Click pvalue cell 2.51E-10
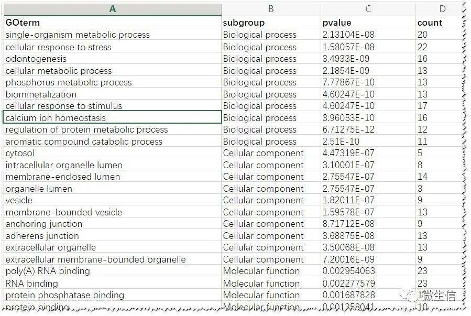The width and height of the screenshot is (471, 316). [368, 141]
